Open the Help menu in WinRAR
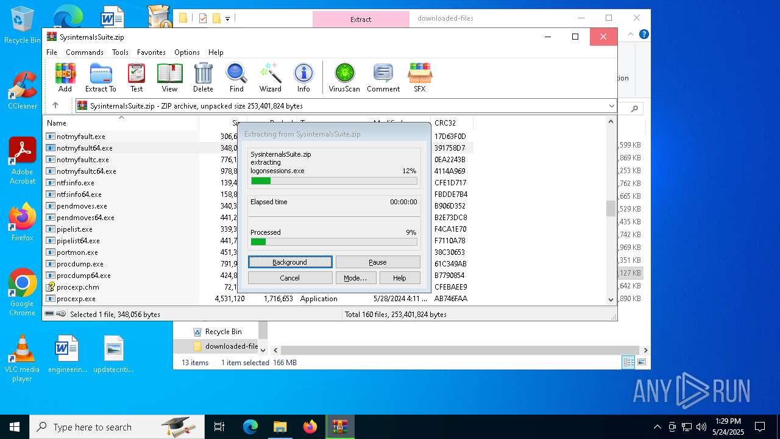 216,52
